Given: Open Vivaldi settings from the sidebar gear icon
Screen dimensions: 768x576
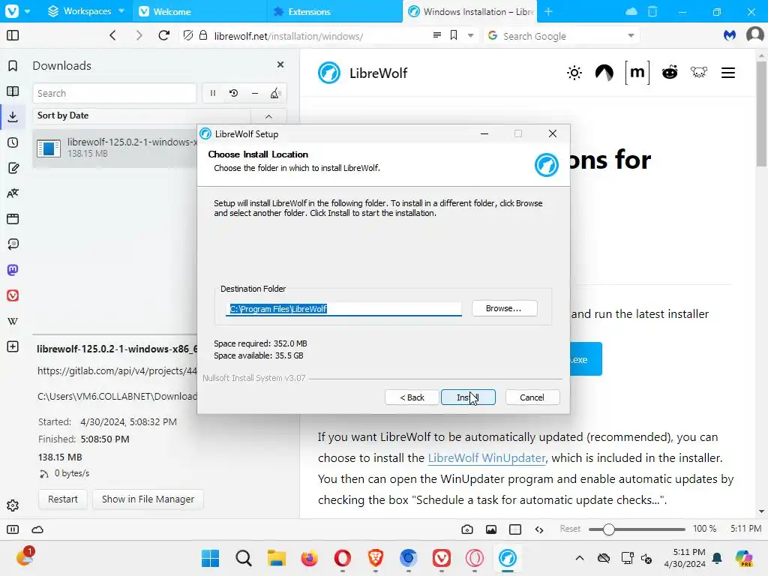Looking at the screenshot, I should (13, 505).
